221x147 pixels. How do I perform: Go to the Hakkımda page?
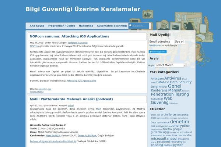pos(86,26)
